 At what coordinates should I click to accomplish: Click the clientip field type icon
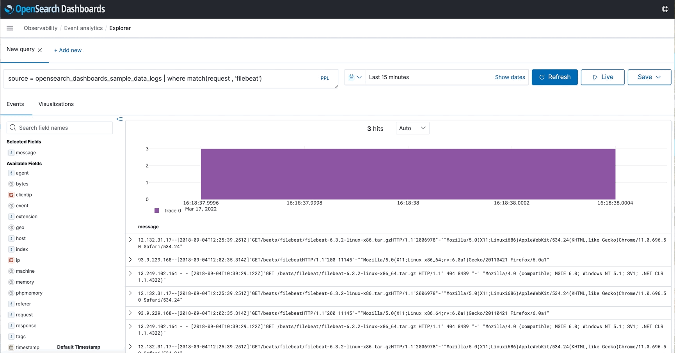pyautogui.click(x=11, y=195)
